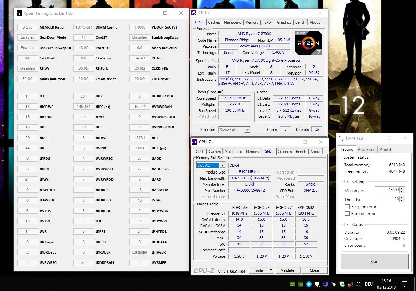Switch to Memory tab in lower CPU-Z window
Screen dimensions: 416x291
(x=253, y=152)
